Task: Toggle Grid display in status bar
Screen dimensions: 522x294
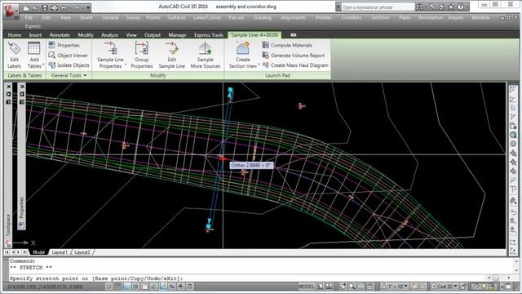Action: 117,287
